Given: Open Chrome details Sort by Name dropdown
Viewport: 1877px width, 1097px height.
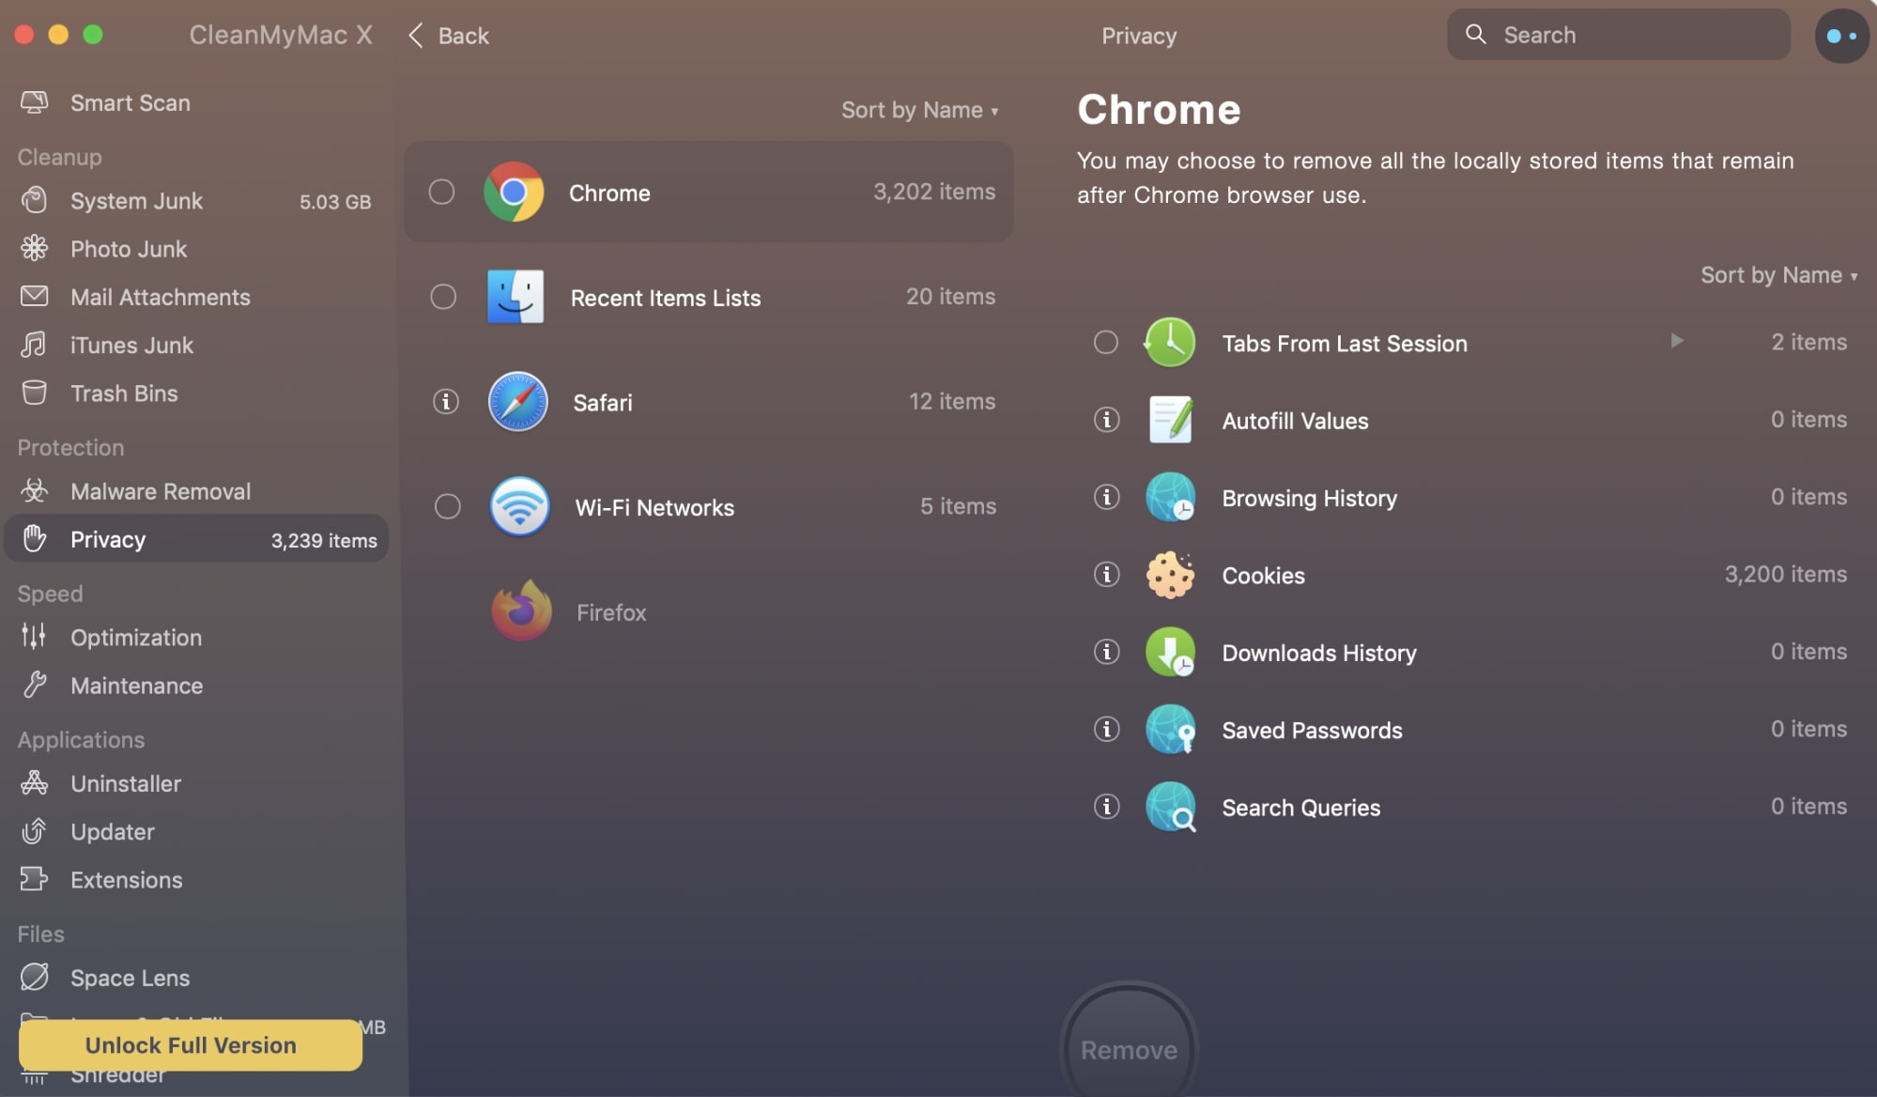Looking at the screenshot, I should [1778, 275].
